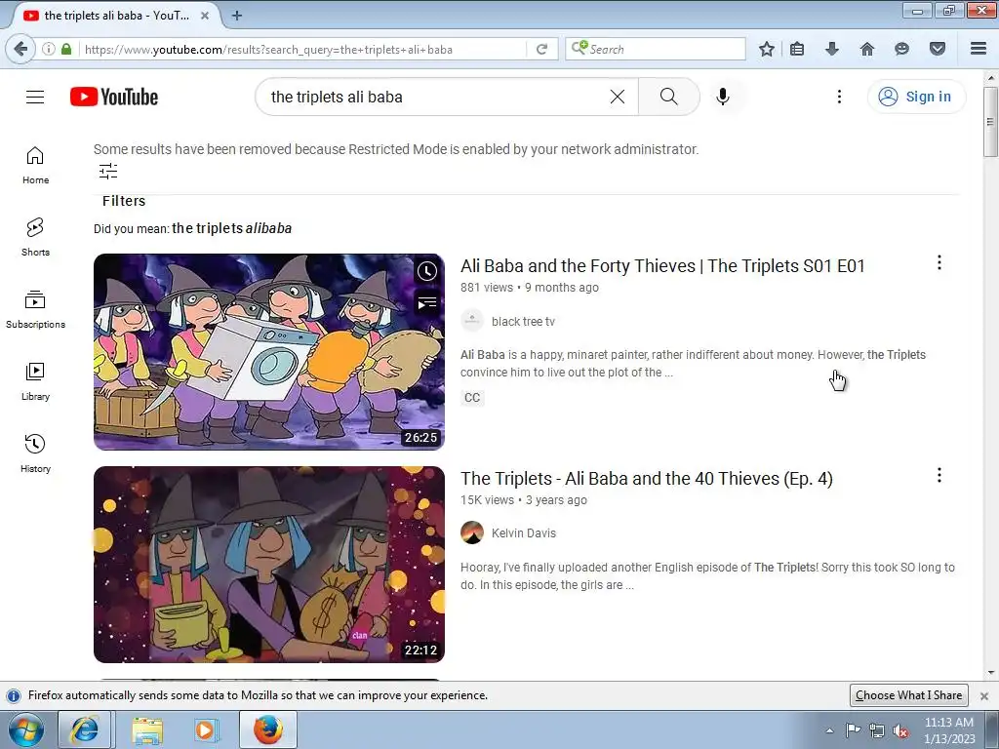Play the 26:25 washing machine thumbnail

(269, 351)
